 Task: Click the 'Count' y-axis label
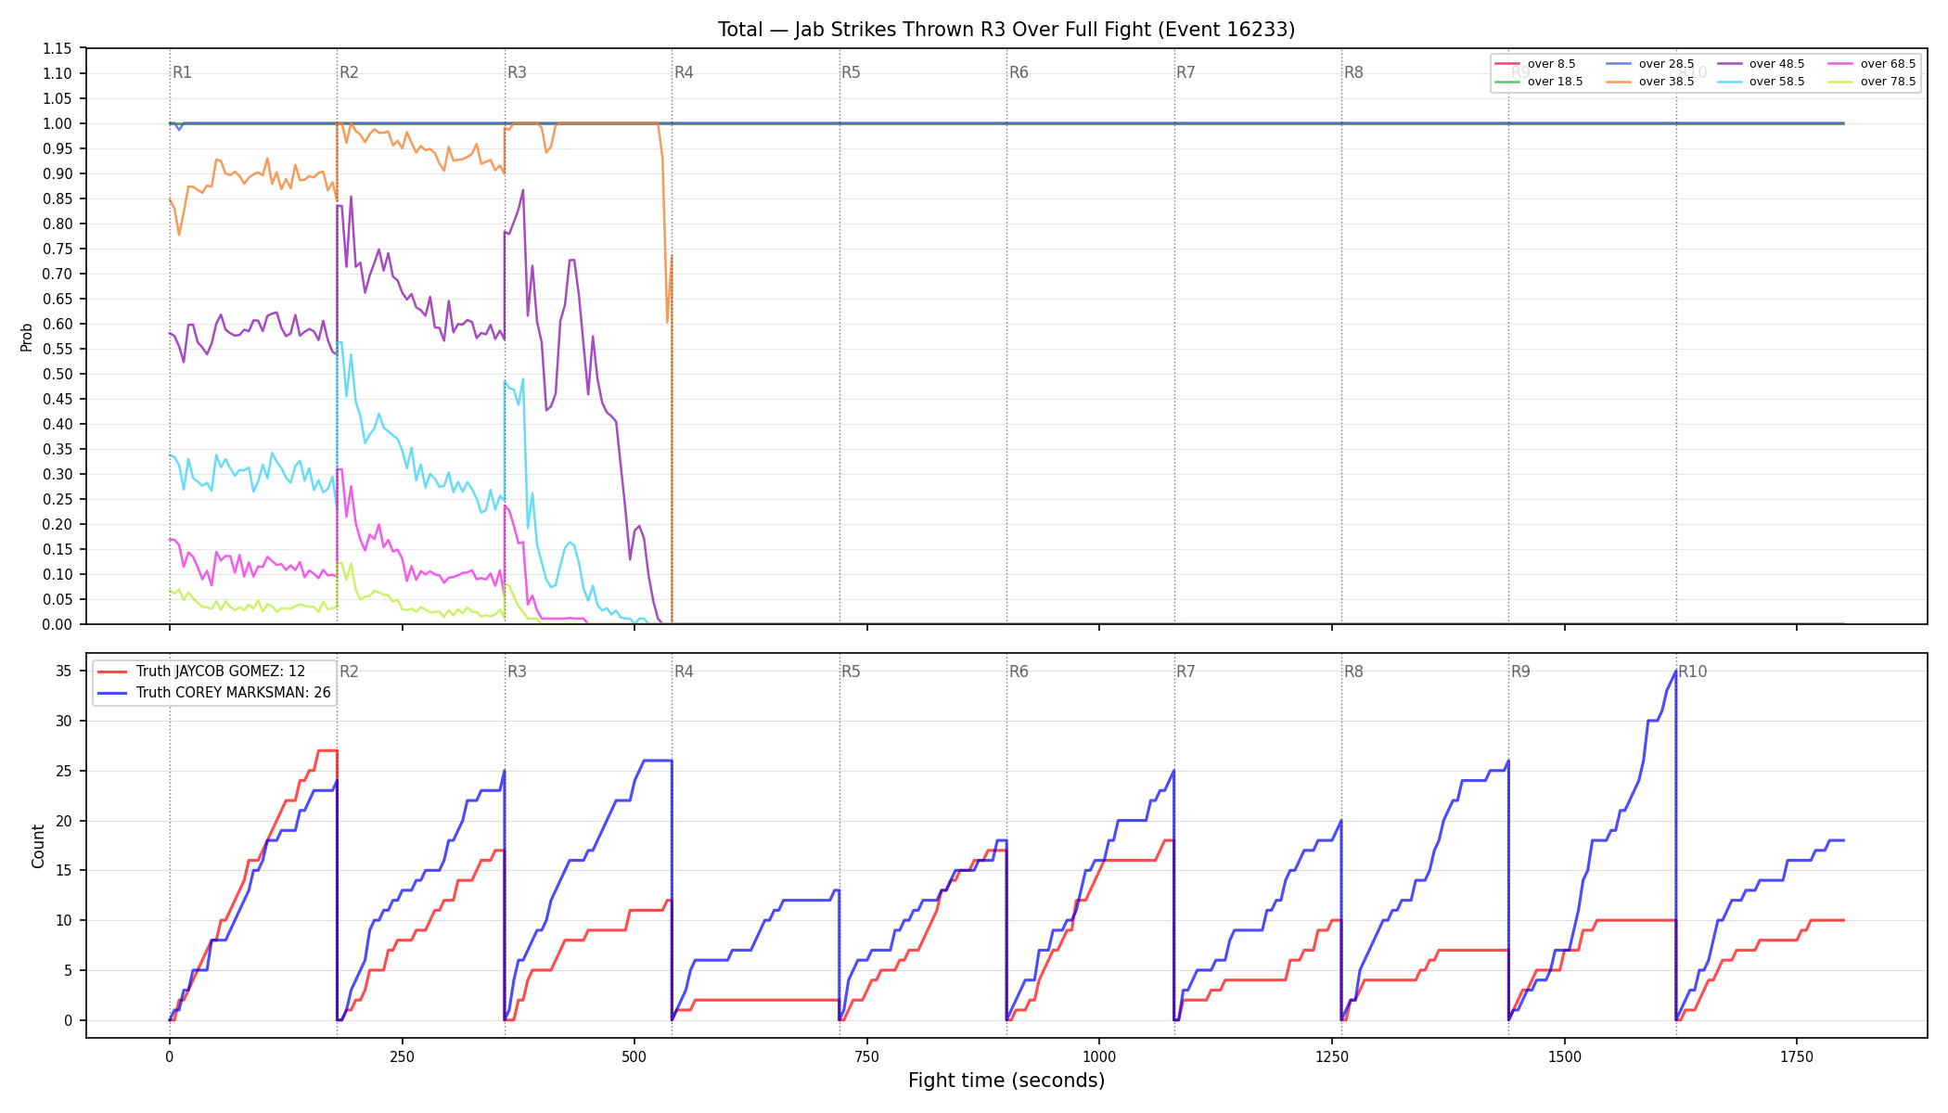38,846
